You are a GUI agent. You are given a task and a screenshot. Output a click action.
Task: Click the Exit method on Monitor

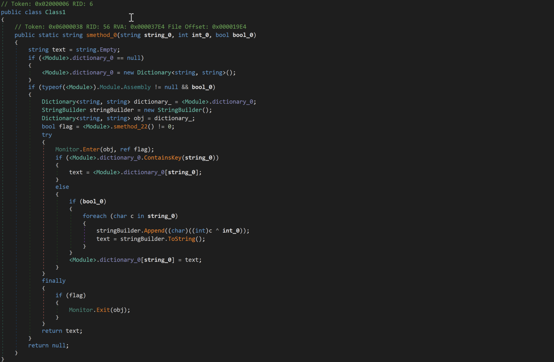point(103,310)
